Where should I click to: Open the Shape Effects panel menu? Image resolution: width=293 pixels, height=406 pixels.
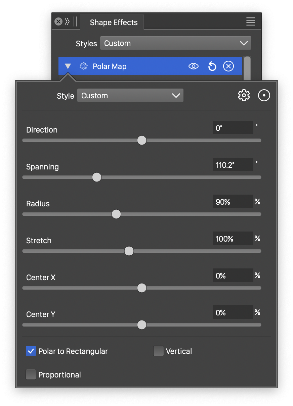[x=251, y=22]
